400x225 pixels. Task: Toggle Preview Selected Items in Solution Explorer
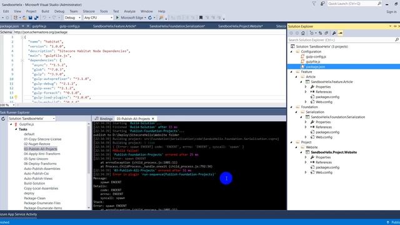340,33
